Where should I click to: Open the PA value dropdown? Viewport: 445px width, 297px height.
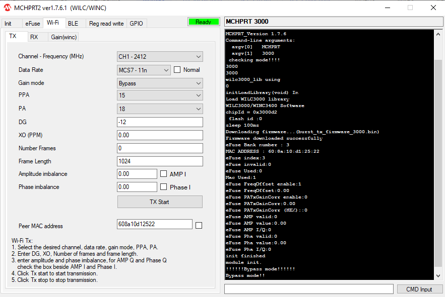coord(160,109)
